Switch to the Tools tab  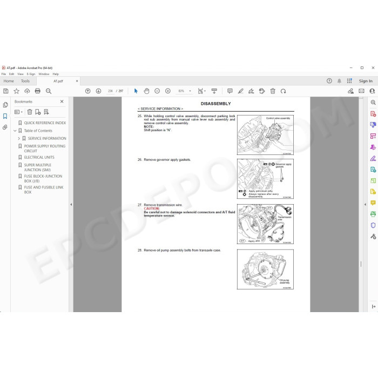coord(25,81)
